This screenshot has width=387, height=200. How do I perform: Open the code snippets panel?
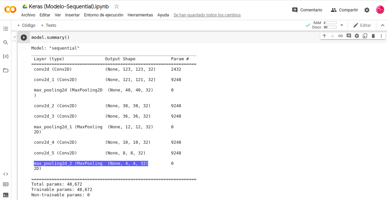[x=6, y=174]
